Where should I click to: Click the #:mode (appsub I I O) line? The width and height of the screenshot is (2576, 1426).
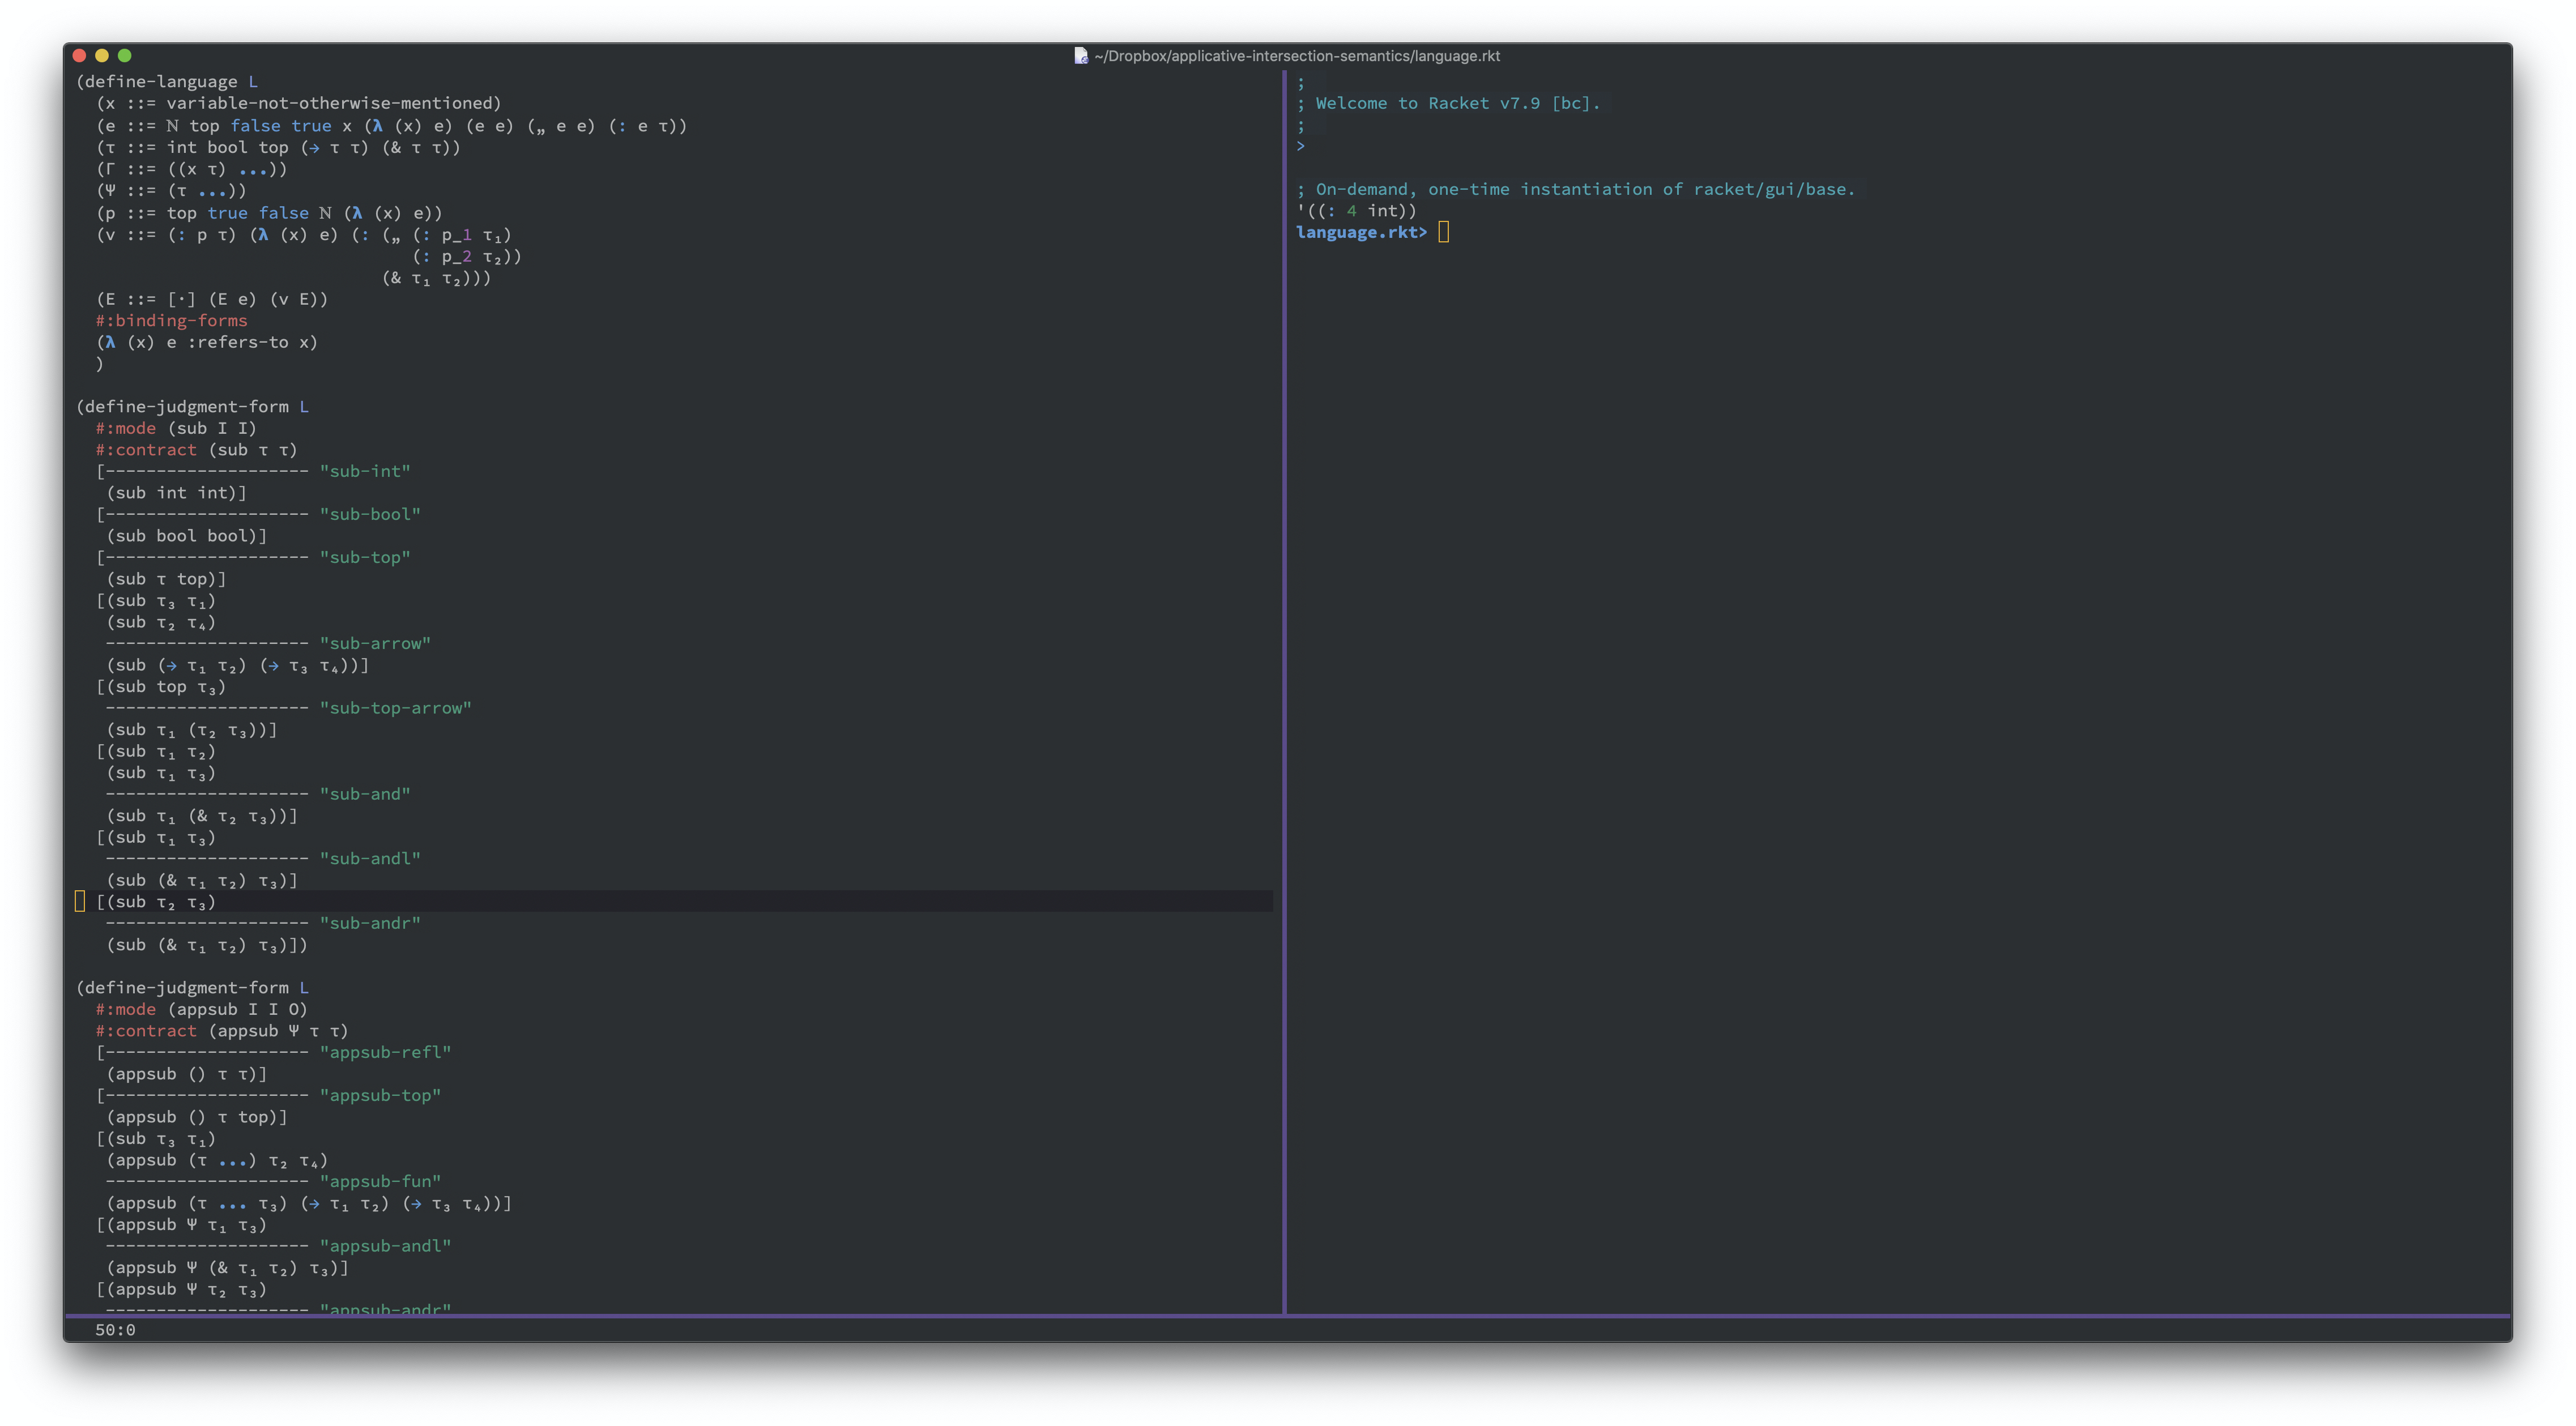(x=202, y=1009)
